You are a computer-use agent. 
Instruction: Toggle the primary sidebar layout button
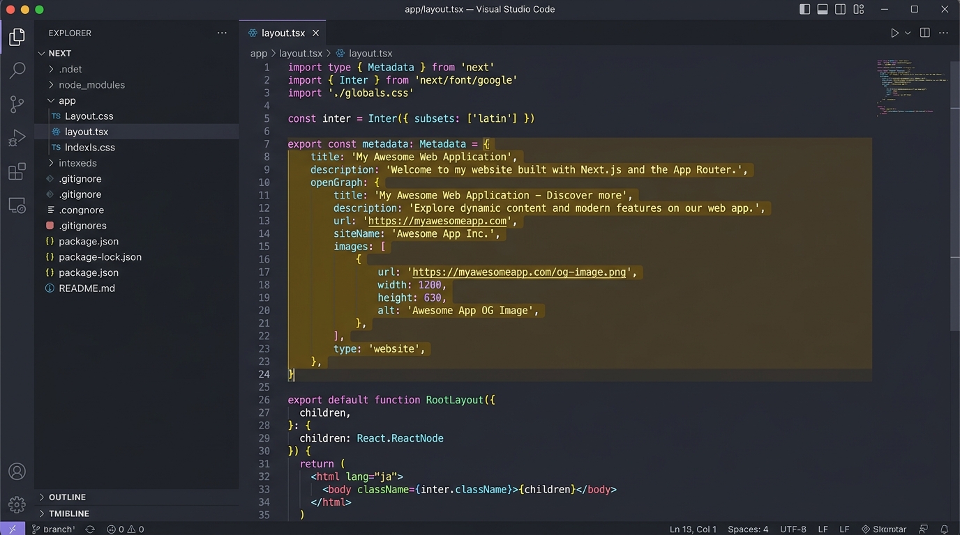coord(804,9)
